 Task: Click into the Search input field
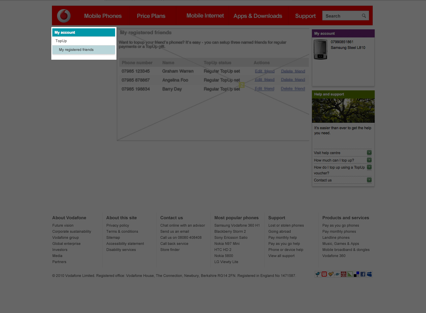pos(342,16)
